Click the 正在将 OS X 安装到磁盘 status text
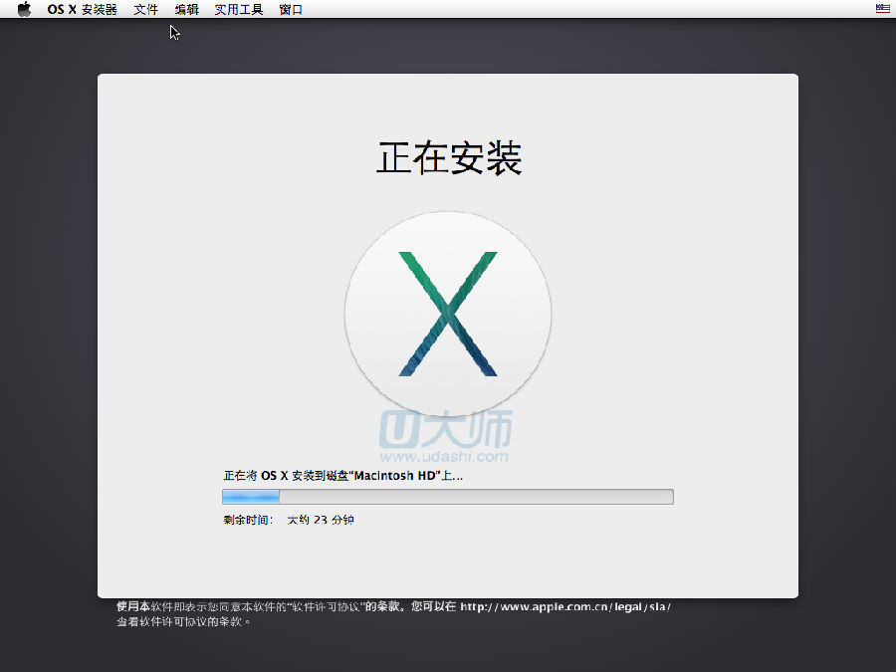Viewport: 896px width, 672px height. pyautogui.click(x=299, y=476)
